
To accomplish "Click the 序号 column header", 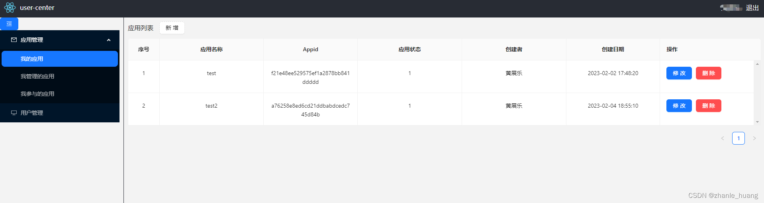I will click(x=144, y=49).
